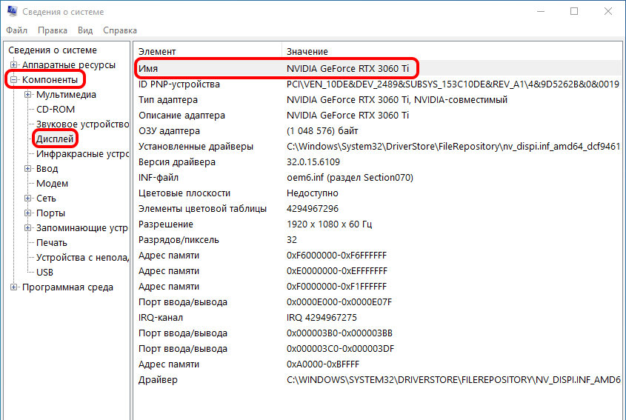Select Модем in the tree
Image resolution: width=626 pixels, height=420 pixels.
(53, 183)
